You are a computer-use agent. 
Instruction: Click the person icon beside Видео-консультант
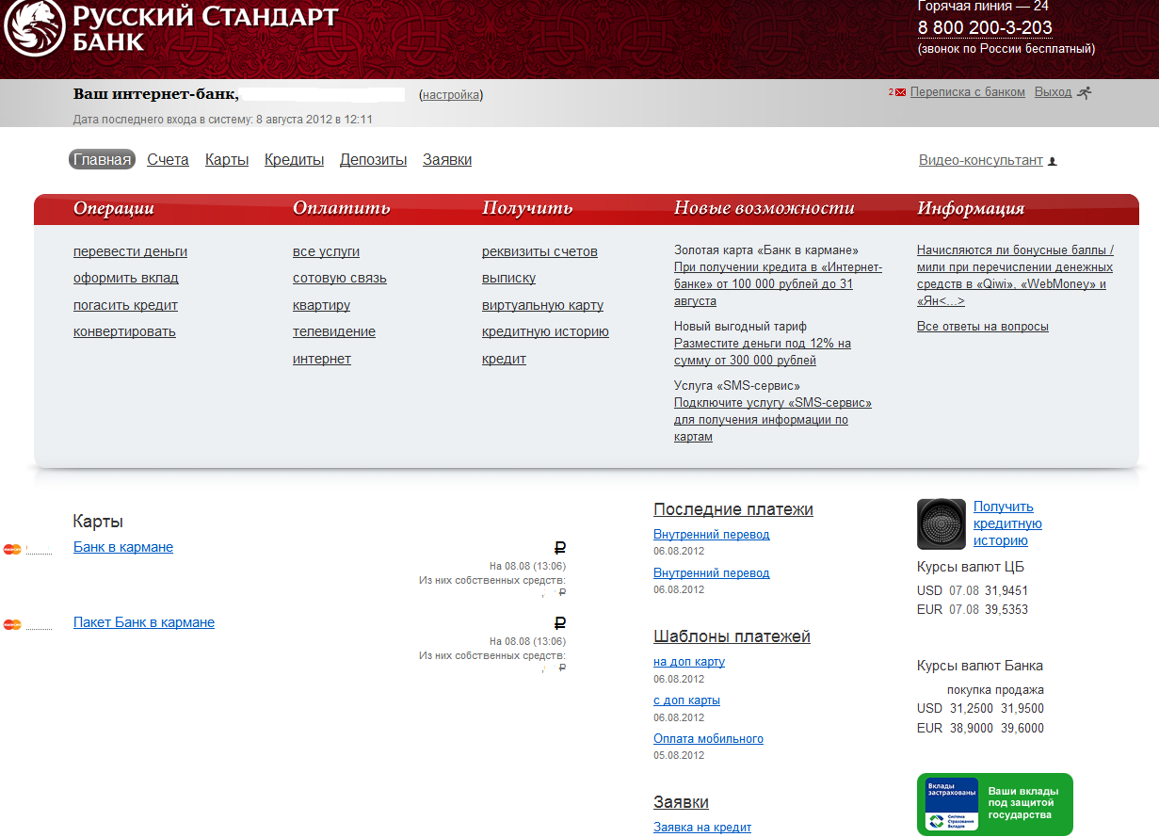click(1053, 161)
